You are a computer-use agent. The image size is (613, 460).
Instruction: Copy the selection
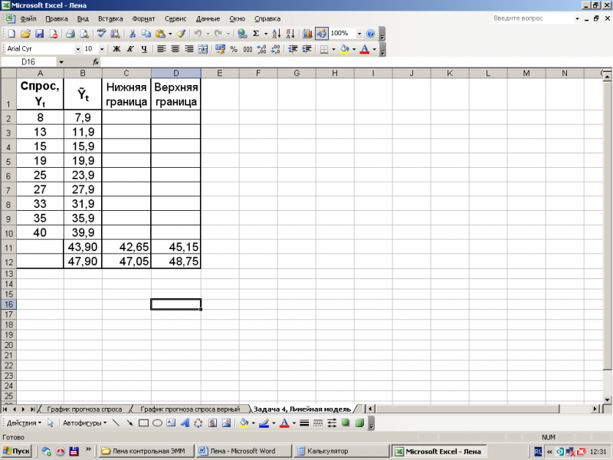click(x=146, y=34)
